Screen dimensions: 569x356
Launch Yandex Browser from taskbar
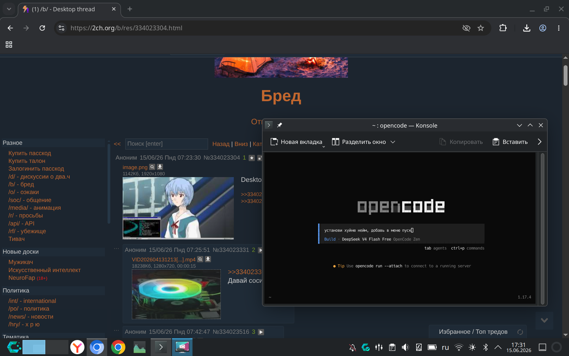pyautogui.click(x=77, y=347)
